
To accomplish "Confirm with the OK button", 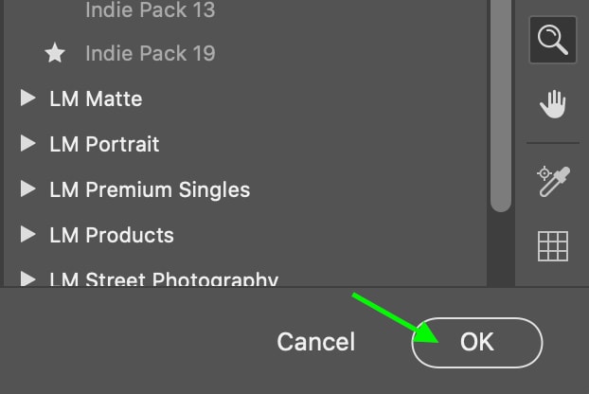I will click(477, 342).
